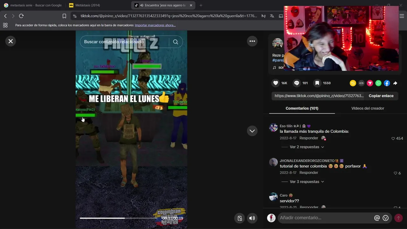407x229 pixels.
Task: Close the TikTok video viewer
Action: tap(10, 41)
